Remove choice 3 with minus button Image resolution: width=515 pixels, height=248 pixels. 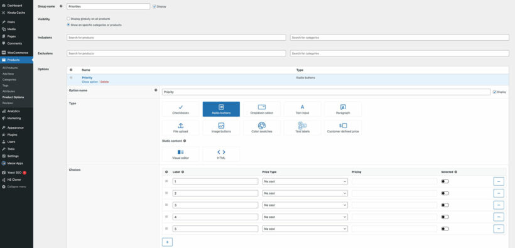click(x=499, y=205)
